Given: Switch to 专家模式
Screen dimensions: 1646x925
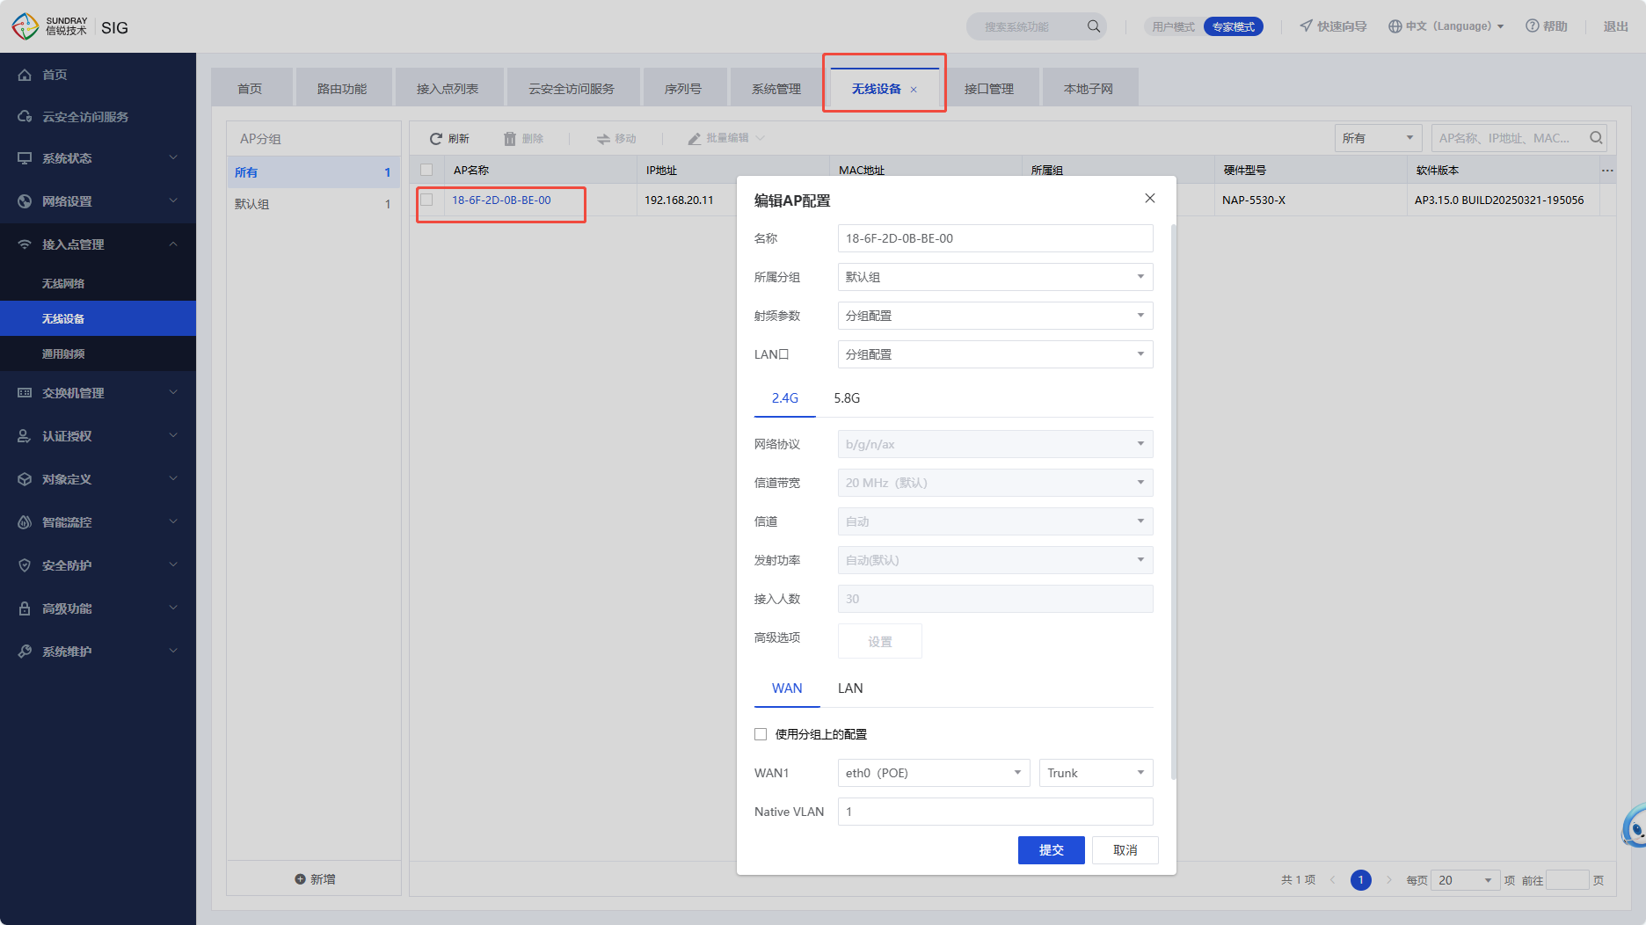Looking at the screenshot, I should (x=1234, y=26).
